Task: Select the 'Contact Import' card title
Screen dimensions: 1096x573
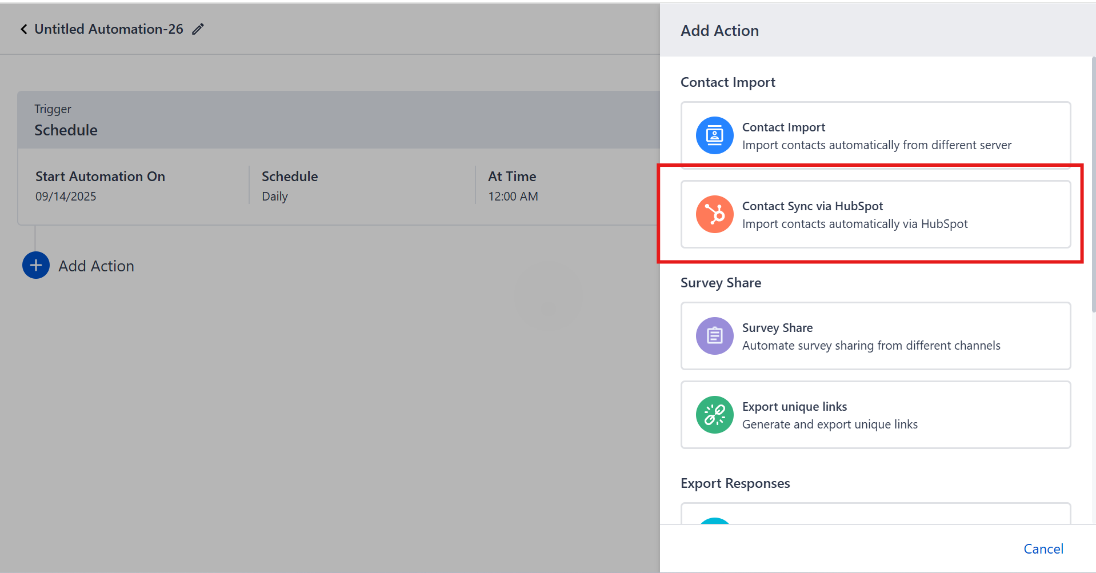Action: click(x=783, y=127)
